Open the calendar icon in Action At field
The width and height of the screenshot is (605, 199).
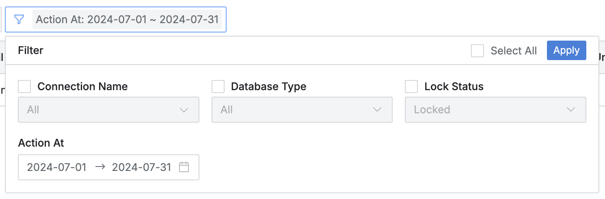(184, 167)
